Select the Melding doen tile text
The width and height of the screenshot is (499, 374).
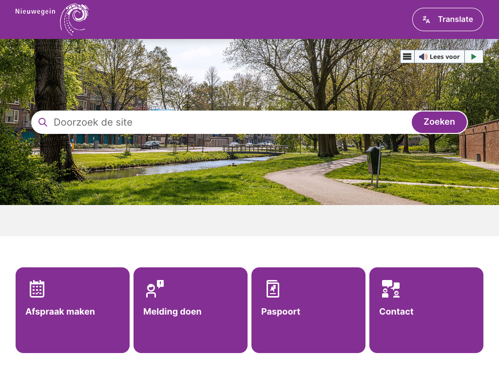coord(172,312)
